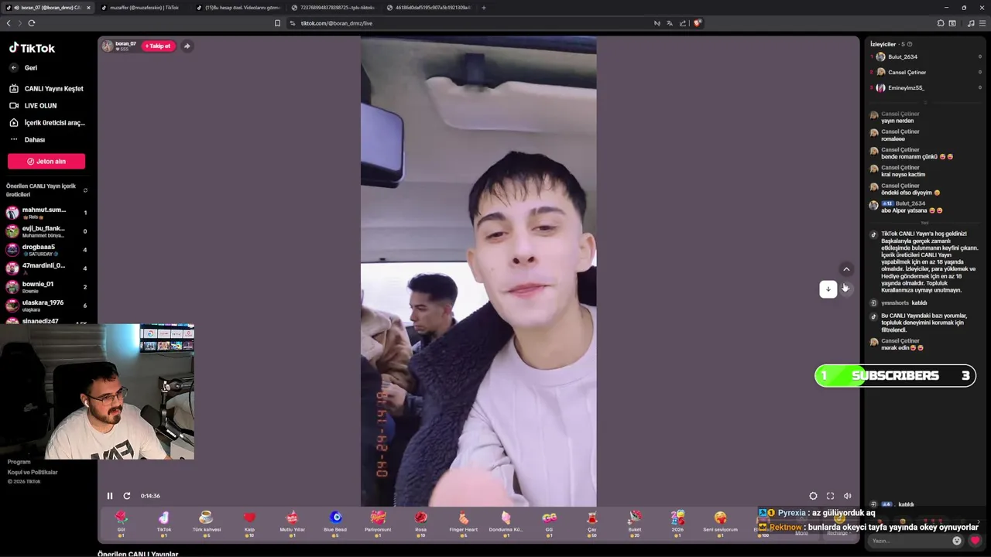
Task: Bookmark this page icon
Action: 277,23
